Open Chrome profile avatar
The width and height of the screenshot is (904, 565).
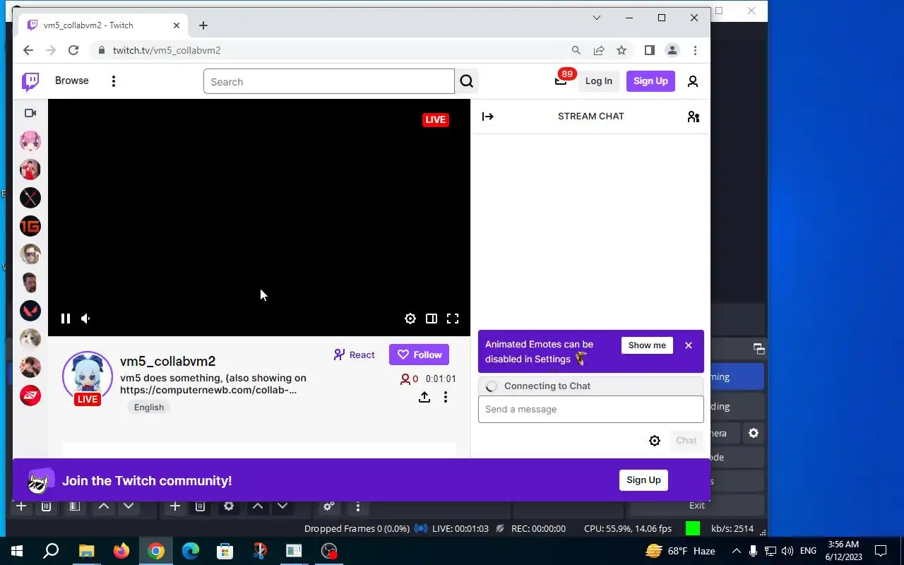click(672, 50)
